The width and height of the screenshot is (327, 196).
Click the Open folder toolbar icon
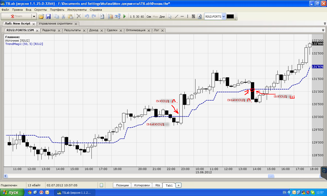pos(41,17)
